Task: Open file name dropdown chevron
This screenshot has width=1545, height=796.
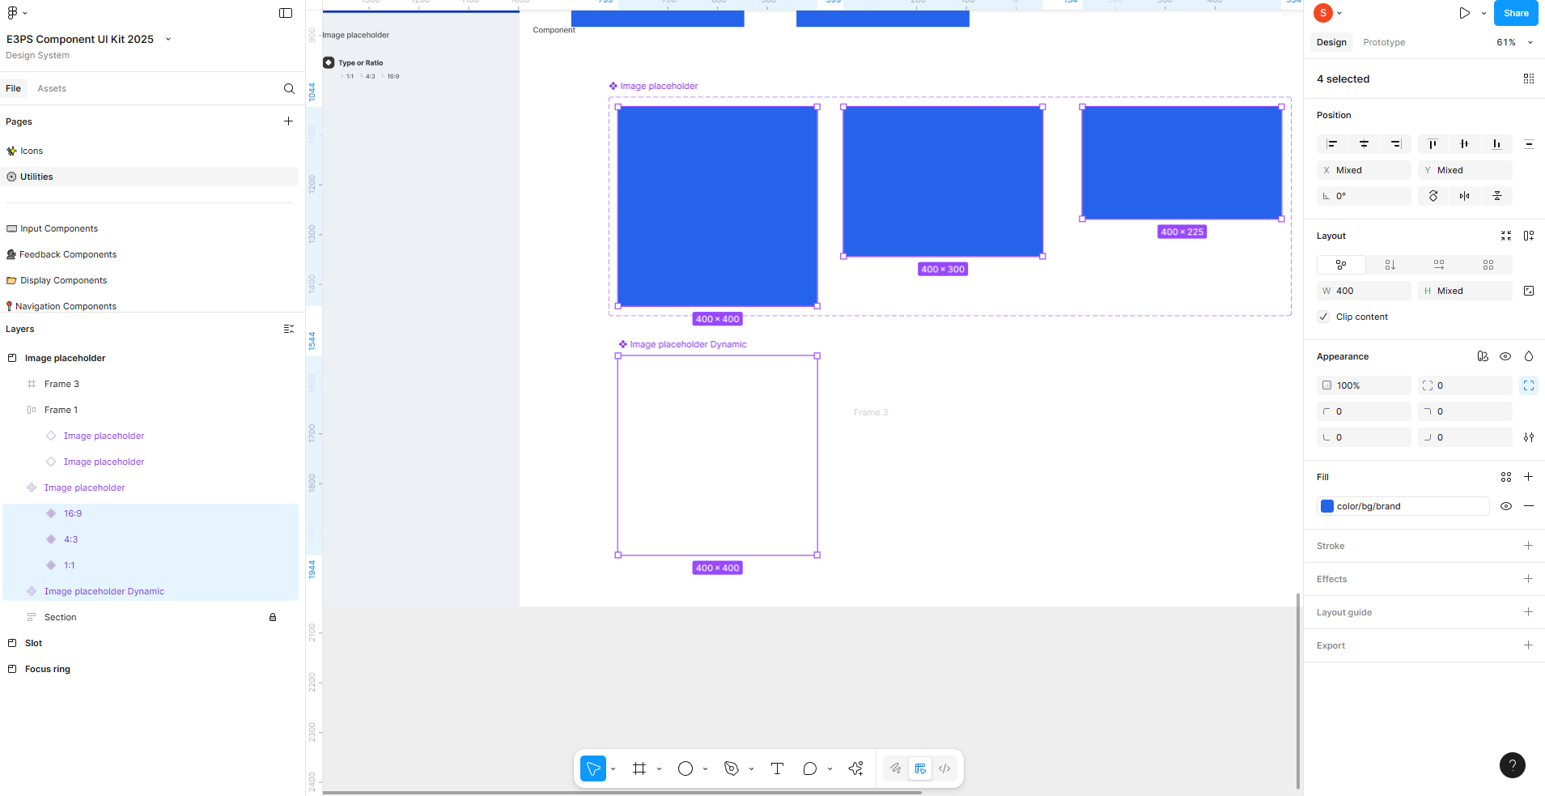Action: [168, 39]
